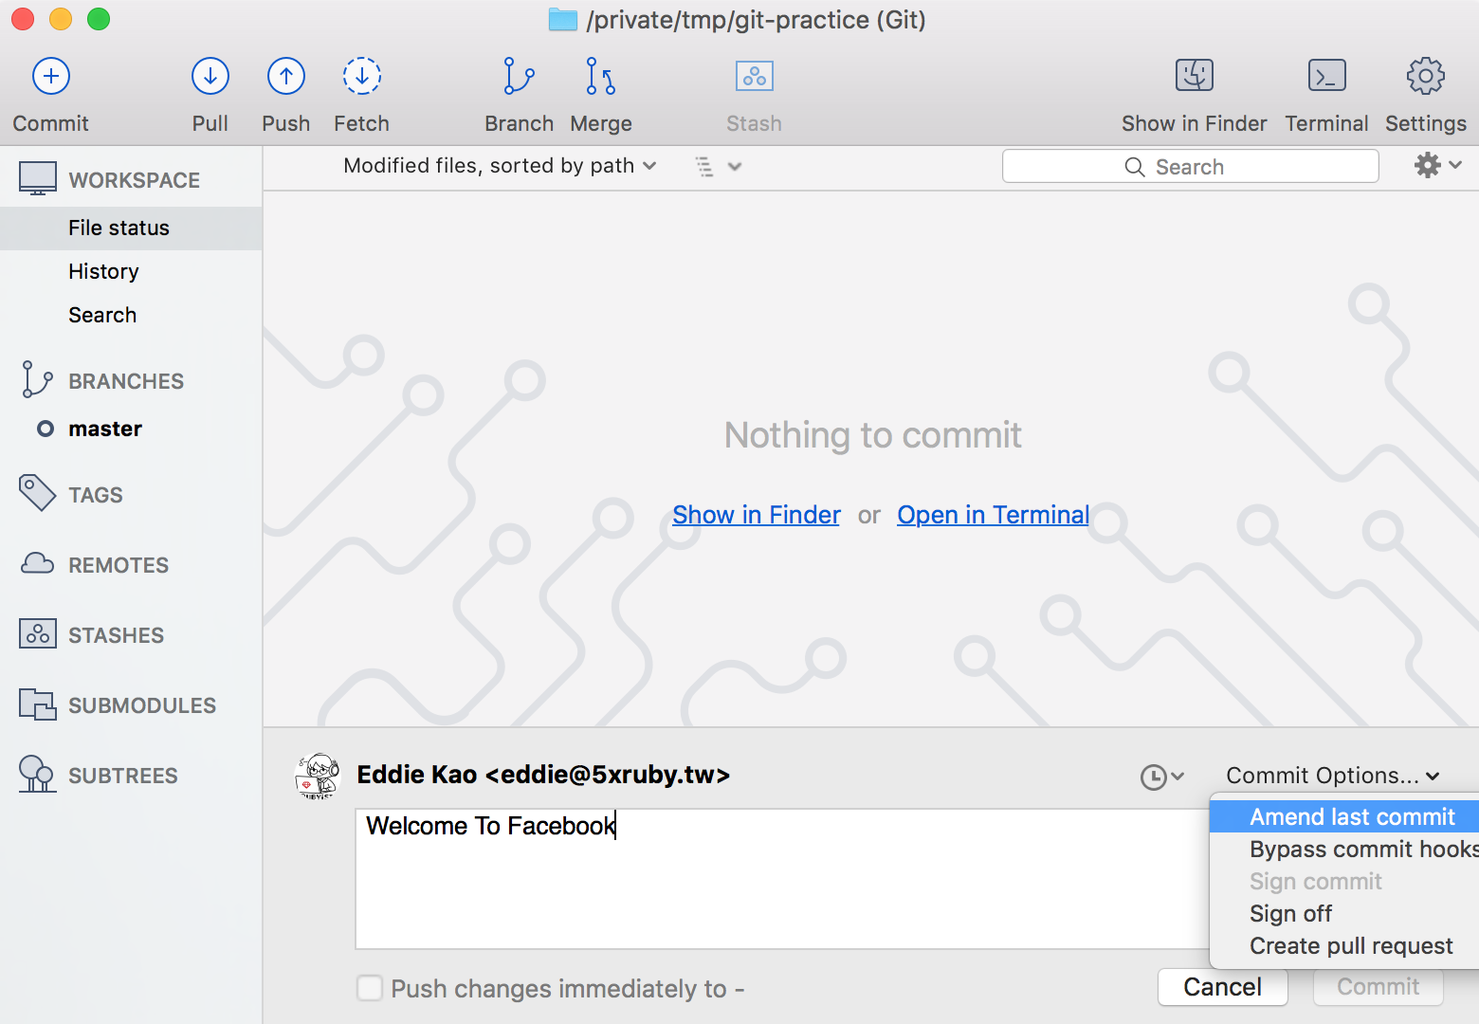Open Settings gear in toolbar
The image size is (1479, 1024).
coord(1425,77)
